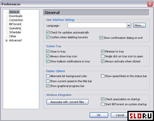This screenshot has width=154, height=121.
Task: Click the More... language button
Action: (x=139, y=25)
